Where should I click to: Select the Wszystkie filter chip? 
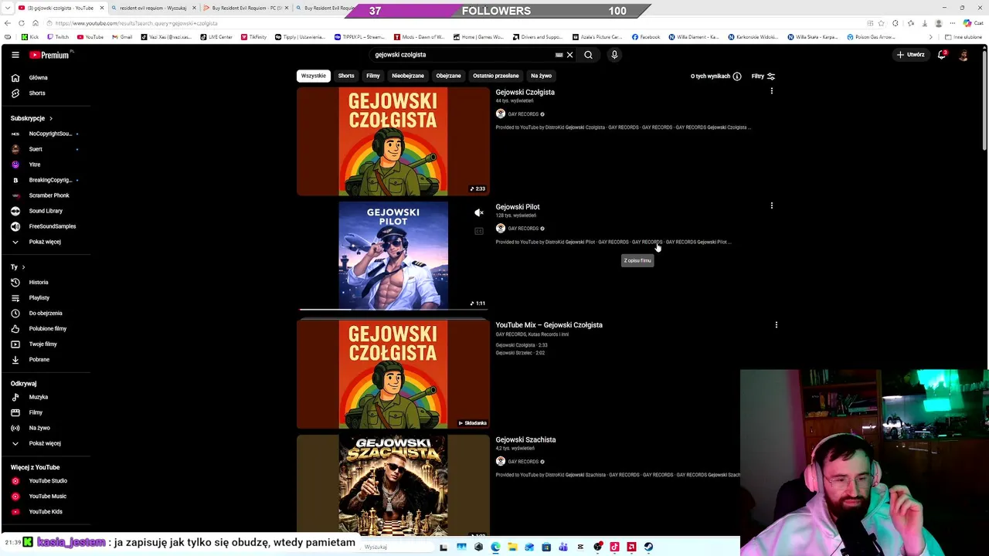[314, 76]
